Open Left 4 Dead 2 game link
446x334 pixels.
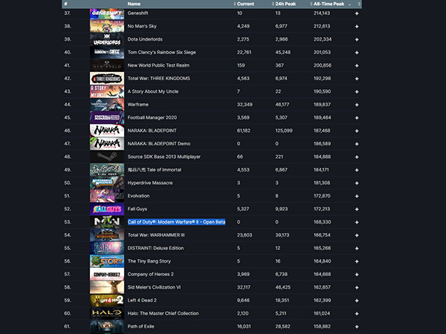(142, 301)
